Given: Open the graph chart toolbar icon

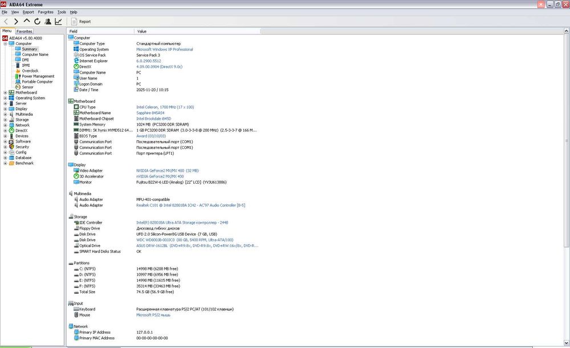Looking at the screenshot, I should (x=58, y=22).
